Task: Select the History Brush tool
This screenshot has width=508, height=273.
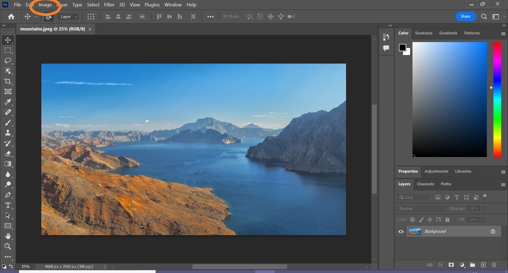Action: [8, 143]
